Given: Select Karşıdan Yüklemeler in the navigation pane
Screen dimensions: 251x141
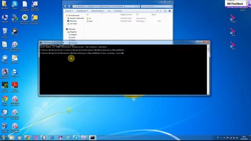Looking at the screenshot, I should click(x=77, y=18).
